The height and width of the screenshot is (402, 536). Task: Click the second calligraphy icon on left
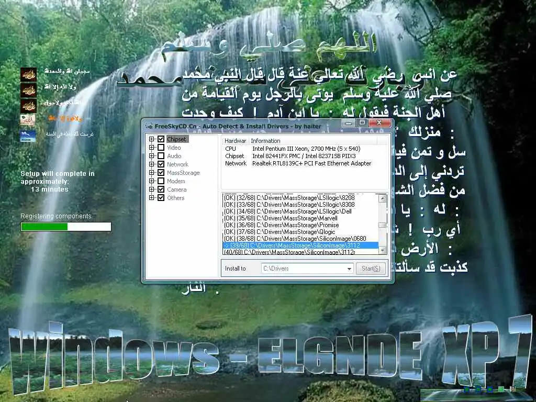[x=28, y=90]
